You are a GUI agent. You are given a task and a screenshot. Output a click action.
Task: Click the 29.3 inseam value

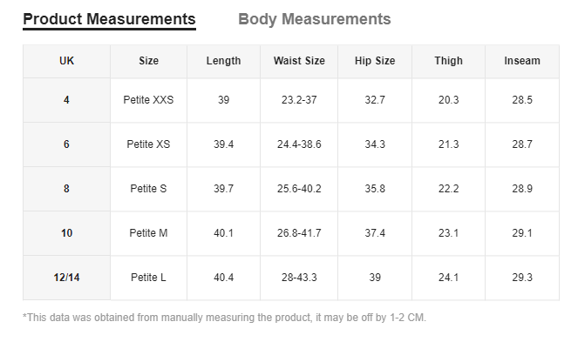522,278
